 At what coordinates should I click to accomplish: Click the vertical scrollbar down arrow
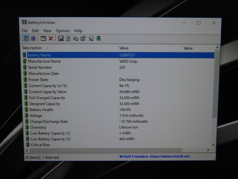pos(213,145)
